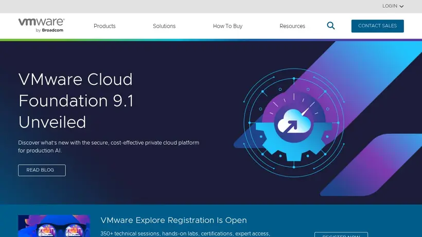
Task: Click the READ BLOG button
Action: [42, 170]
